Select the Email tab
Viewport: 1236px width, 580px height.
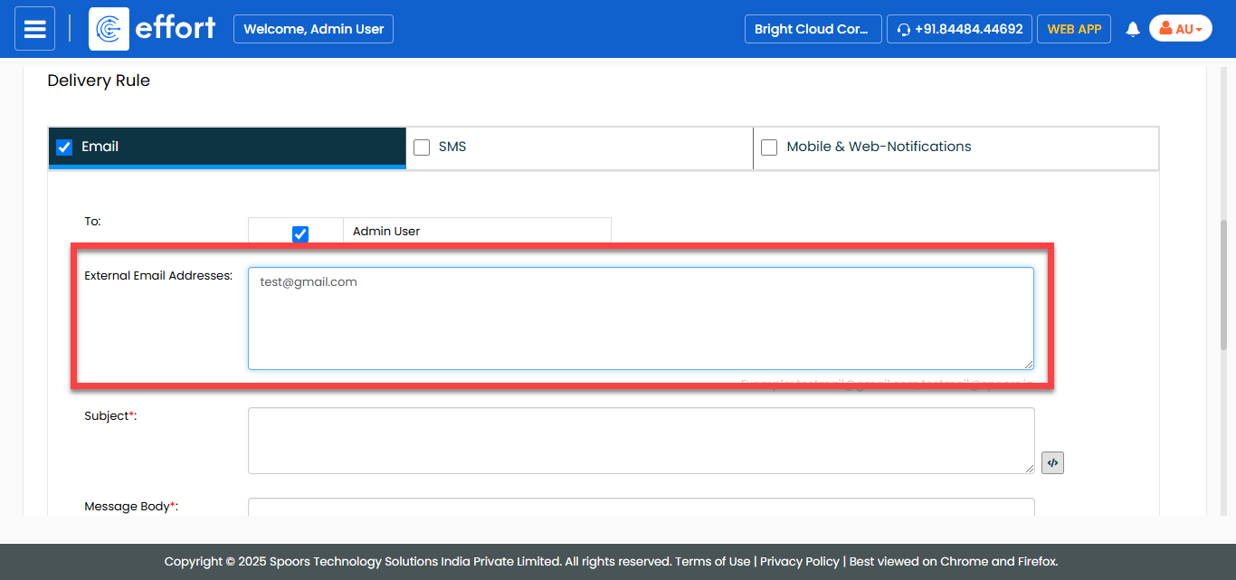click(100, 147)
